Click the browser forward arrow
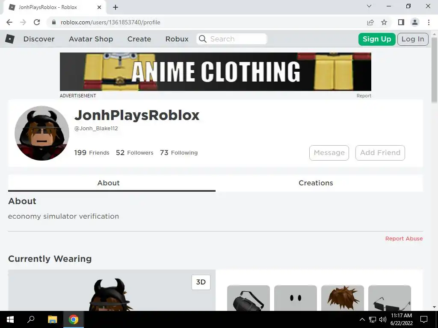Image resolution: width=438 pixels, height=328 pixels. coord(23,22)
